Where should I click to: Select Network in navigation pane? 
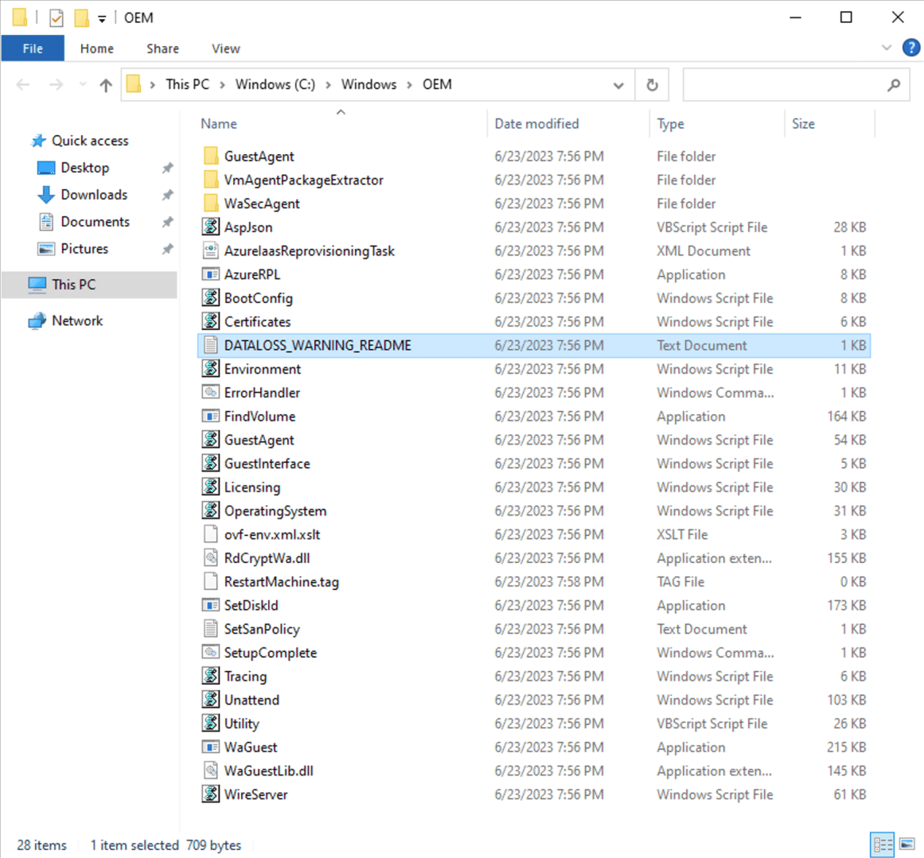pyautogui.click(x=77, y=321)
